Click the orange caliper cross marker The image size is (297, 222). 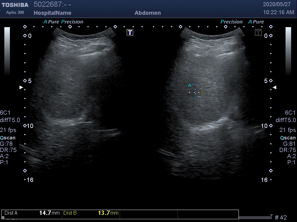click(x=202, y=92)
